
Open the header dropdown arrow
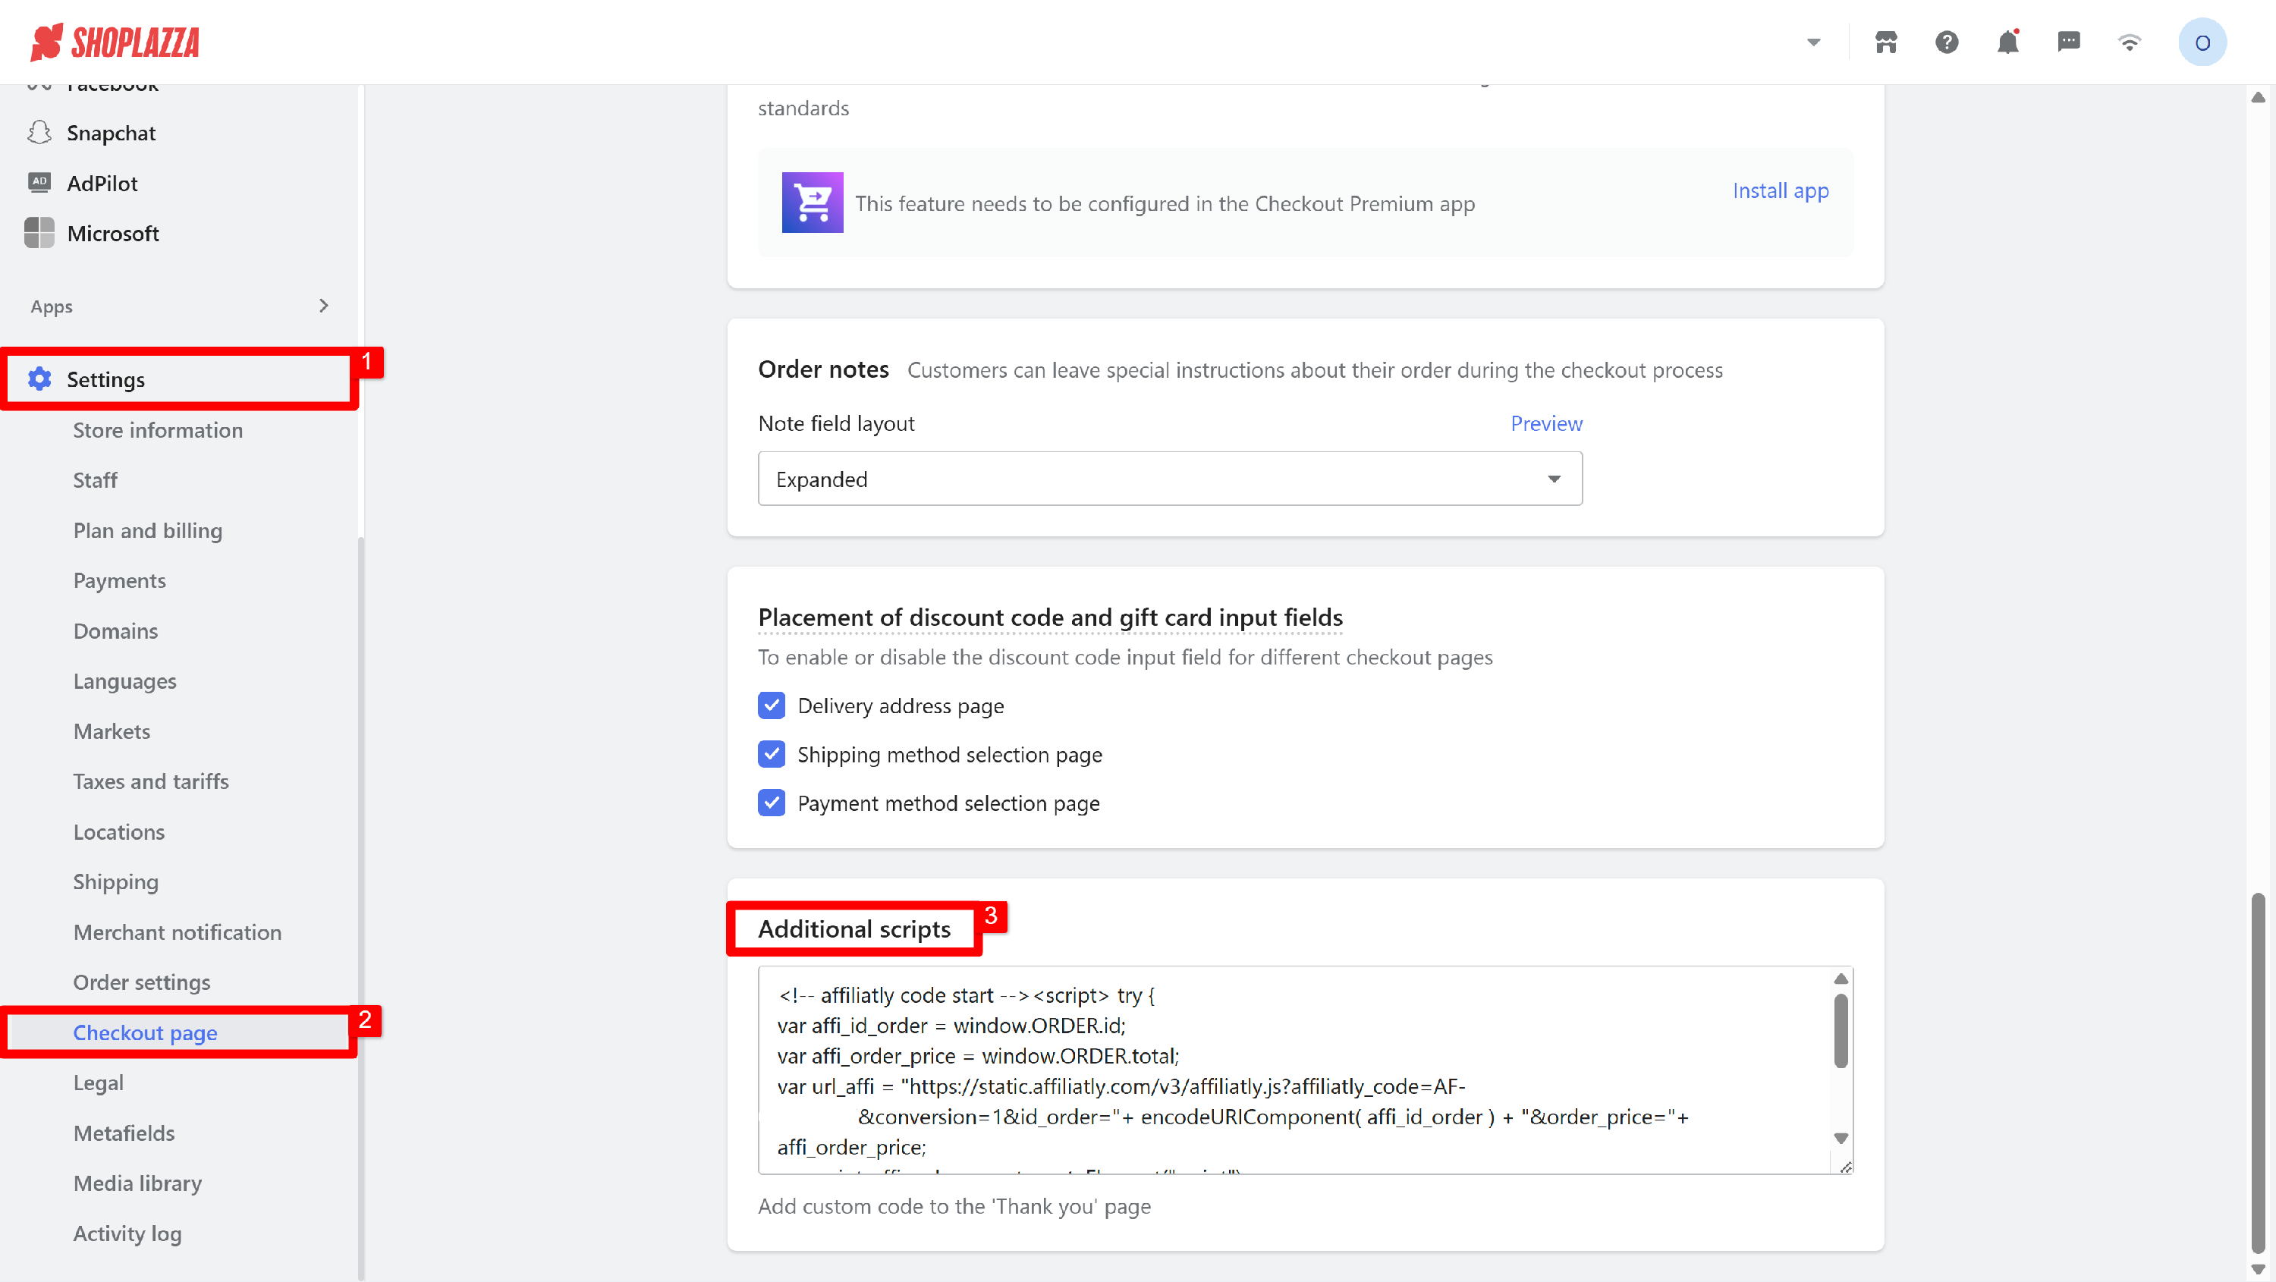click(1813, 42)
